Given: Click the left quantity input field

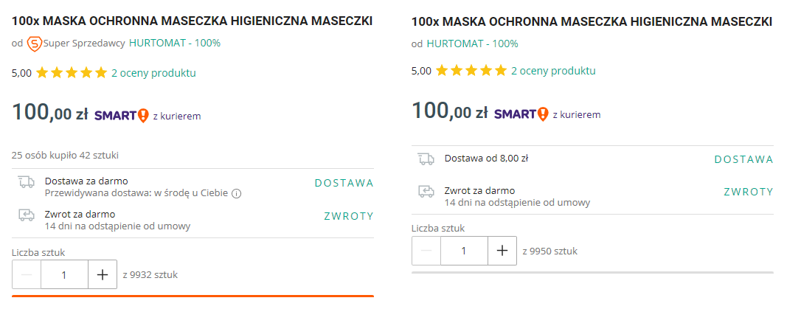Looking at the screenshot, I should (64, 275).
